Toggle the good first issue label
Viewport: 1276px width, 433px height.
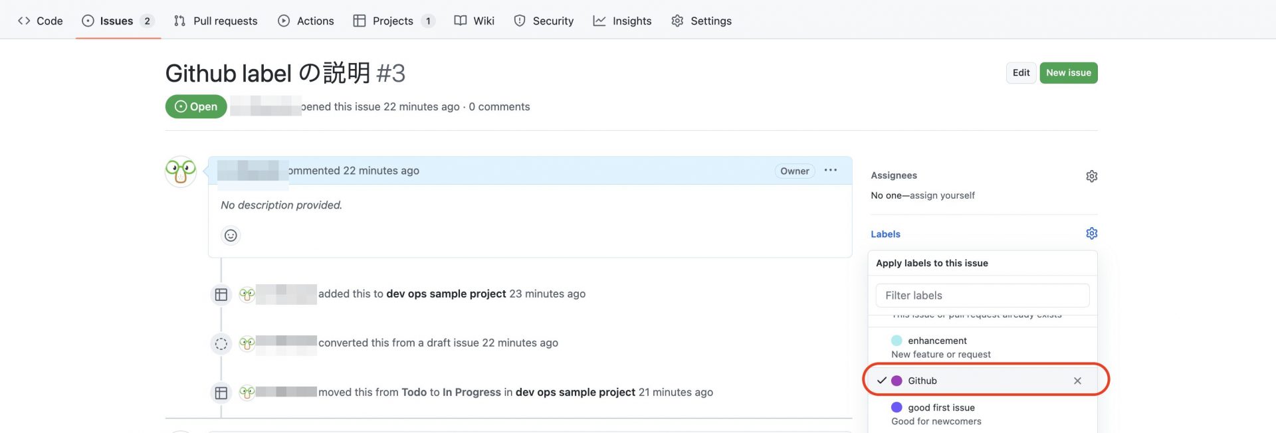point(941,408)
